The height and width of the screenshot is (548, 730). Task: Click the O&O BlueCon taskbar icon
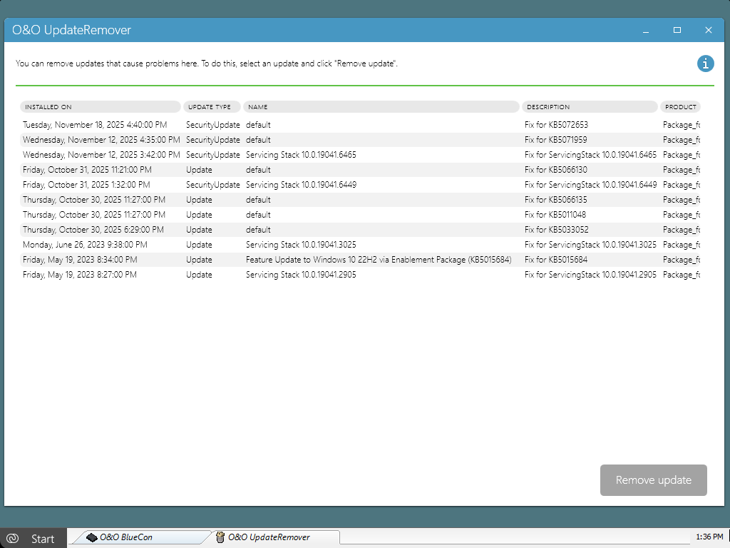92,537
